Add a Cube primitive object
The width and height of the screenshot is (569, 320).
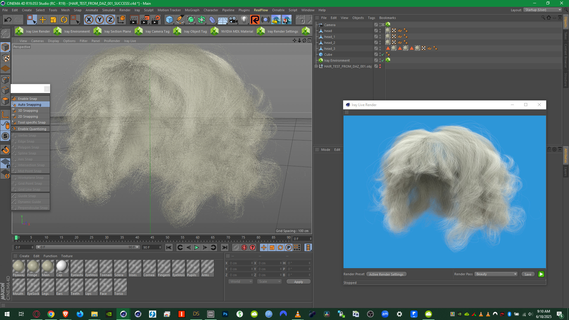(x=170, y=20)
